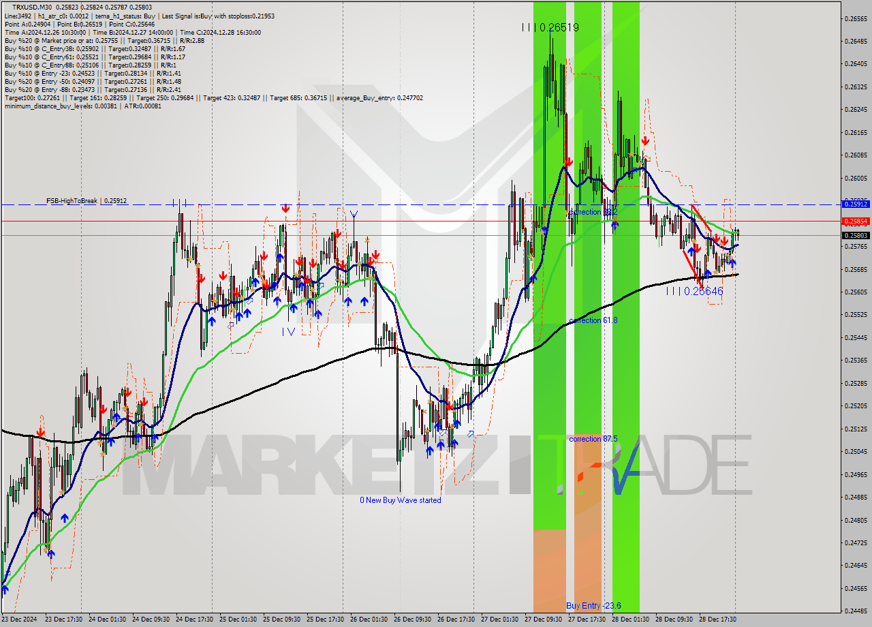Image resolution: width=872 pixels, height=627 pixels.
Task: Click the 0.26085 price axis value
Action: point(856,155)
